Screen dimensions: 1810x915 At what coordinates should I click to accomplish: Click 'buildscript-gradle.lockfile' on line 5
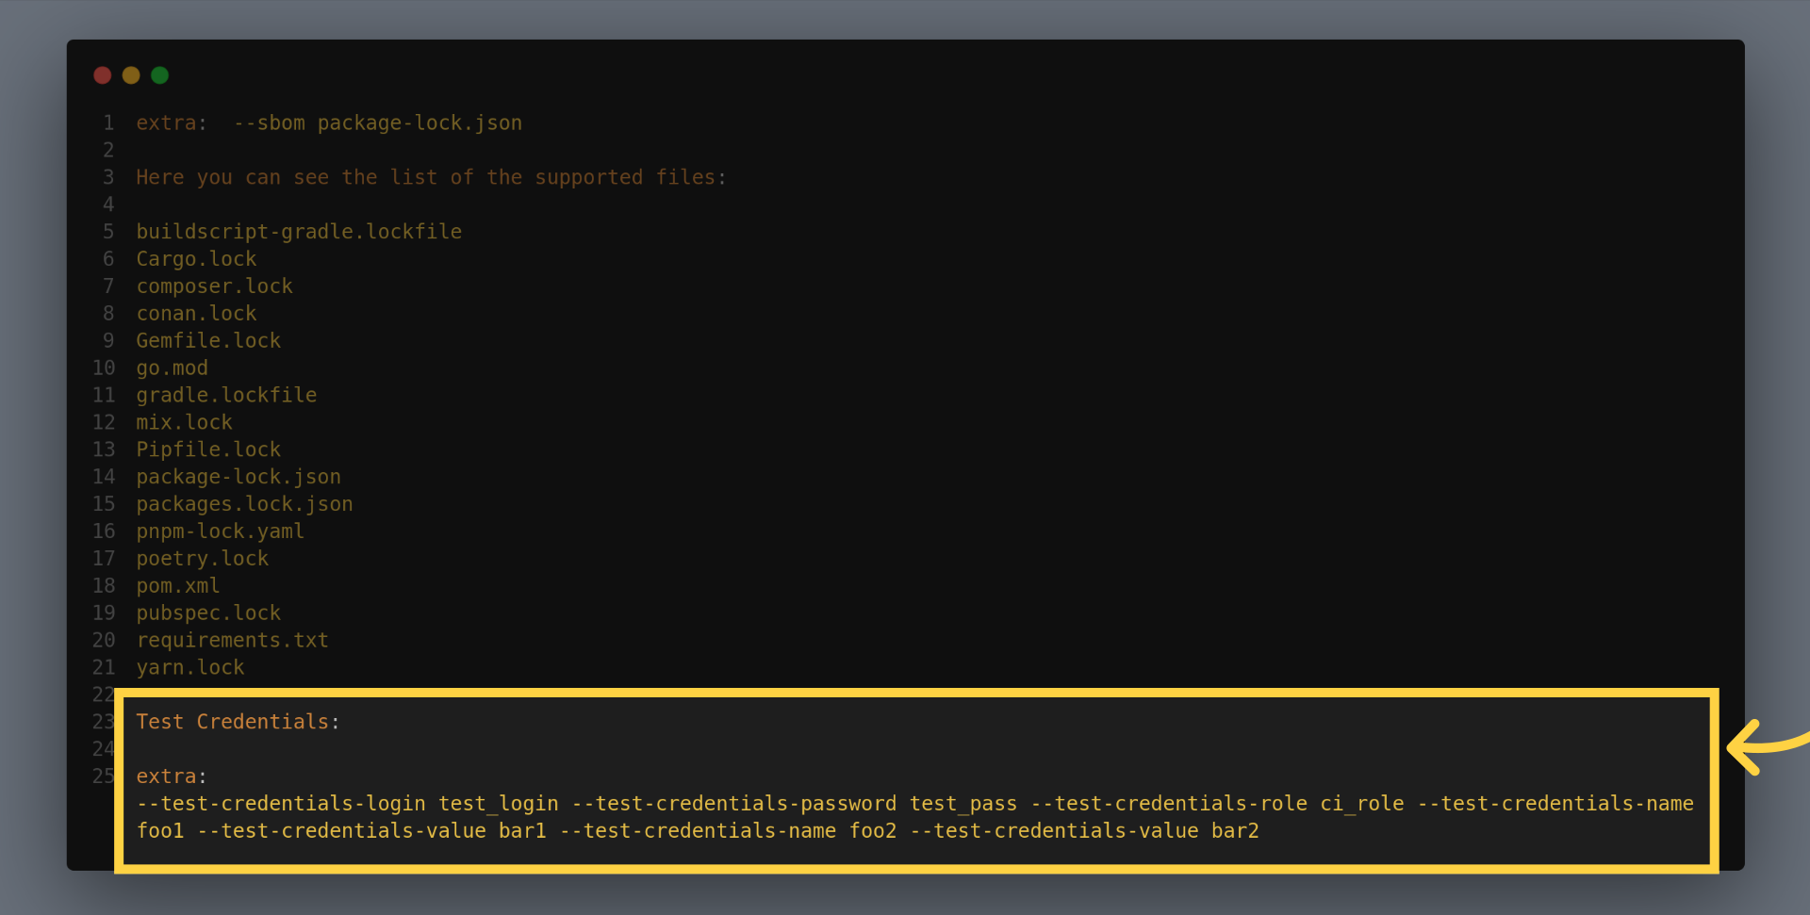click(299, 232)
